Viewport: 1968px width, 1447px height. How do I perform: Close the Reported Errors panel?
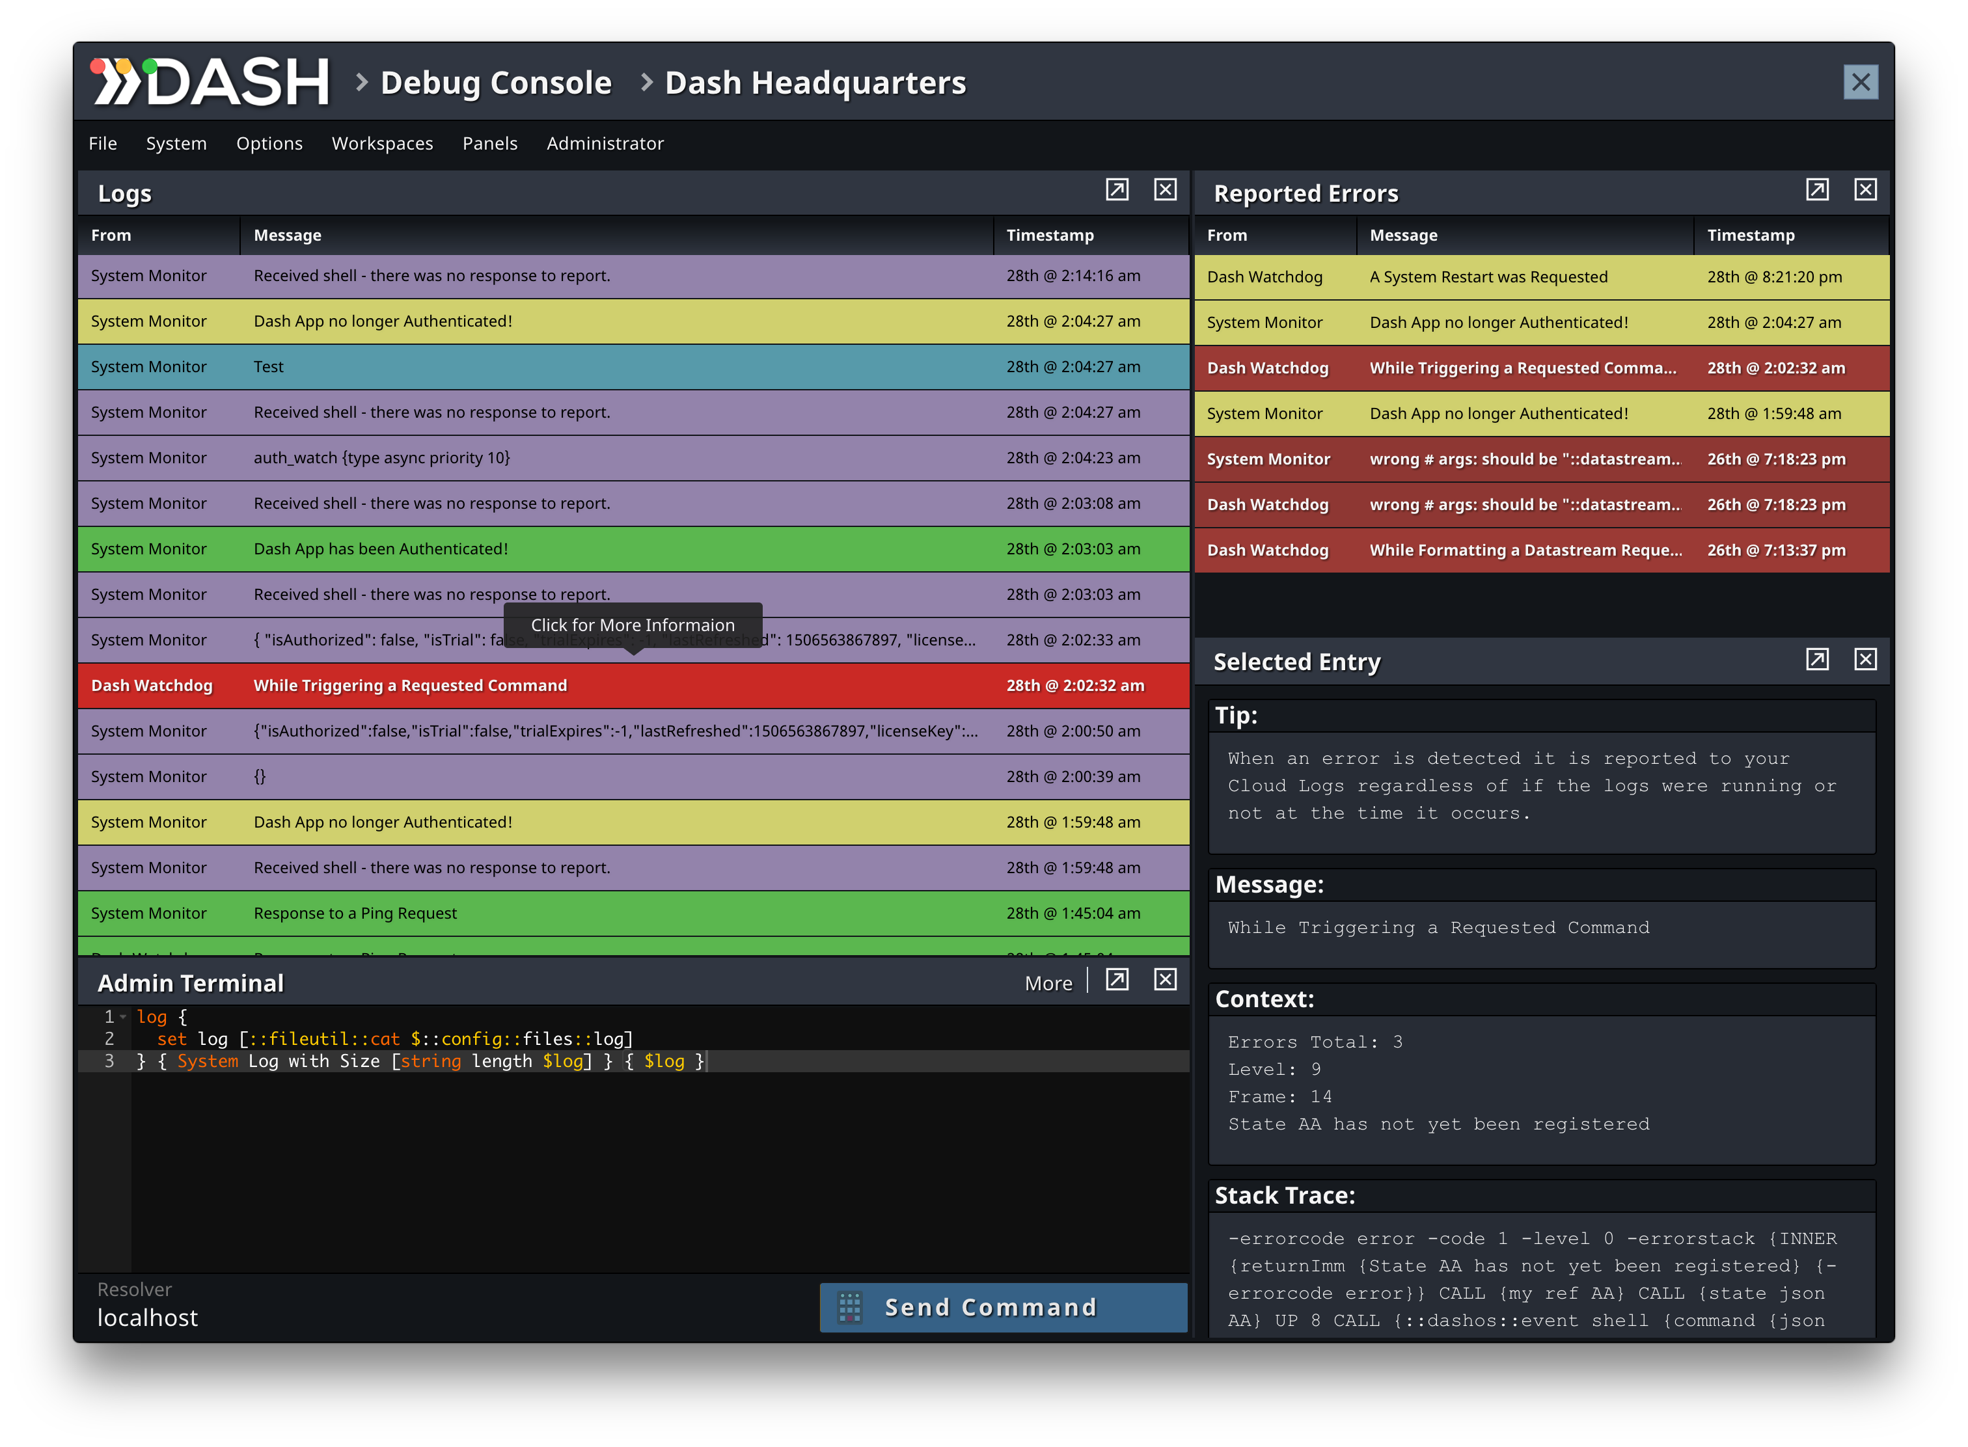coord(1865,190)
